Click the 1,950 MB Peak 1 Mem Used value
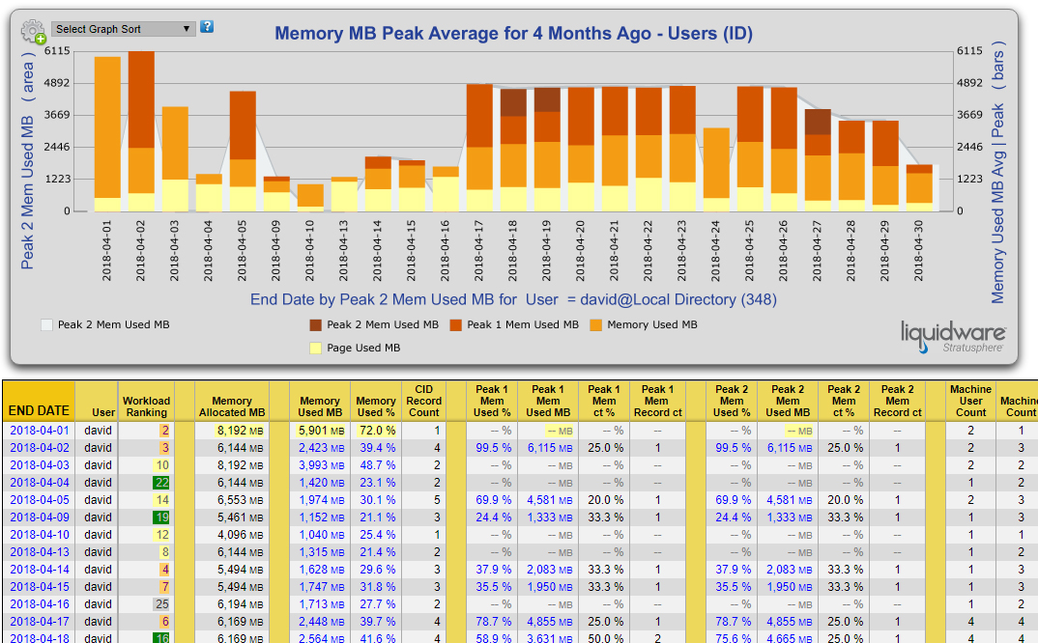The width and height of the screenshot is (1038, 643). pos(550,587)
